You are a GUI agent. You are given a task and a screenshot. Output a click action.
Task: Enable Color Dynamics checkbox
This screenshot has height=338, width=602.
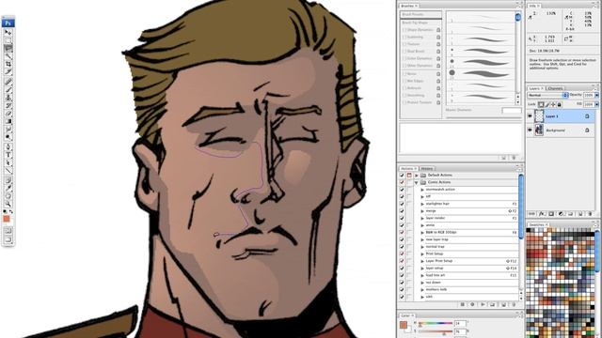(x=404, y=58)
